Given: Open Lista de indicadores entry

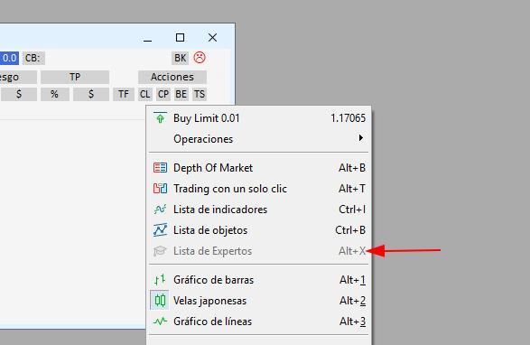Looking at the screenshot, I should (259, 210).
